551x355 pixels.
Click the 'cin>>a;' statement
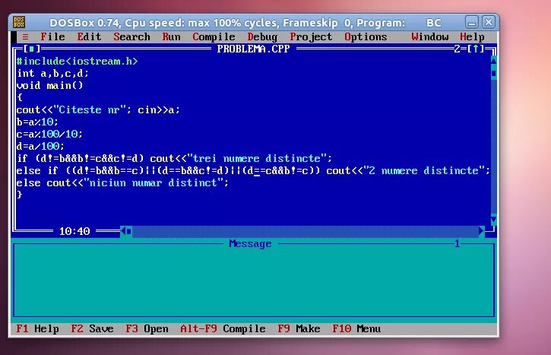[159, 109]
